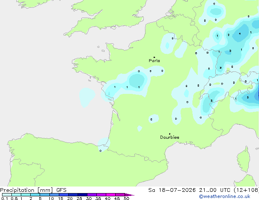
Task: Click the legend label '25'
Action: click(x=79, y=198)
